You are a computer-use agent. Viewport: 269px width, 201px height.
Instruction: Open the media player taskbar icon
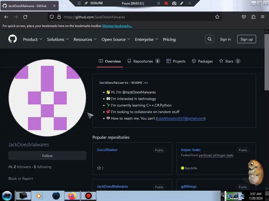tap(39, 196)
